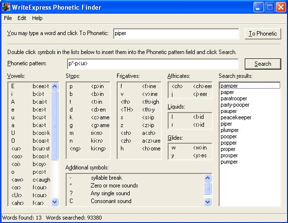The image size is (288, 223).
Task: Select paratrooper in the search results
Action: tap(234, 98)
